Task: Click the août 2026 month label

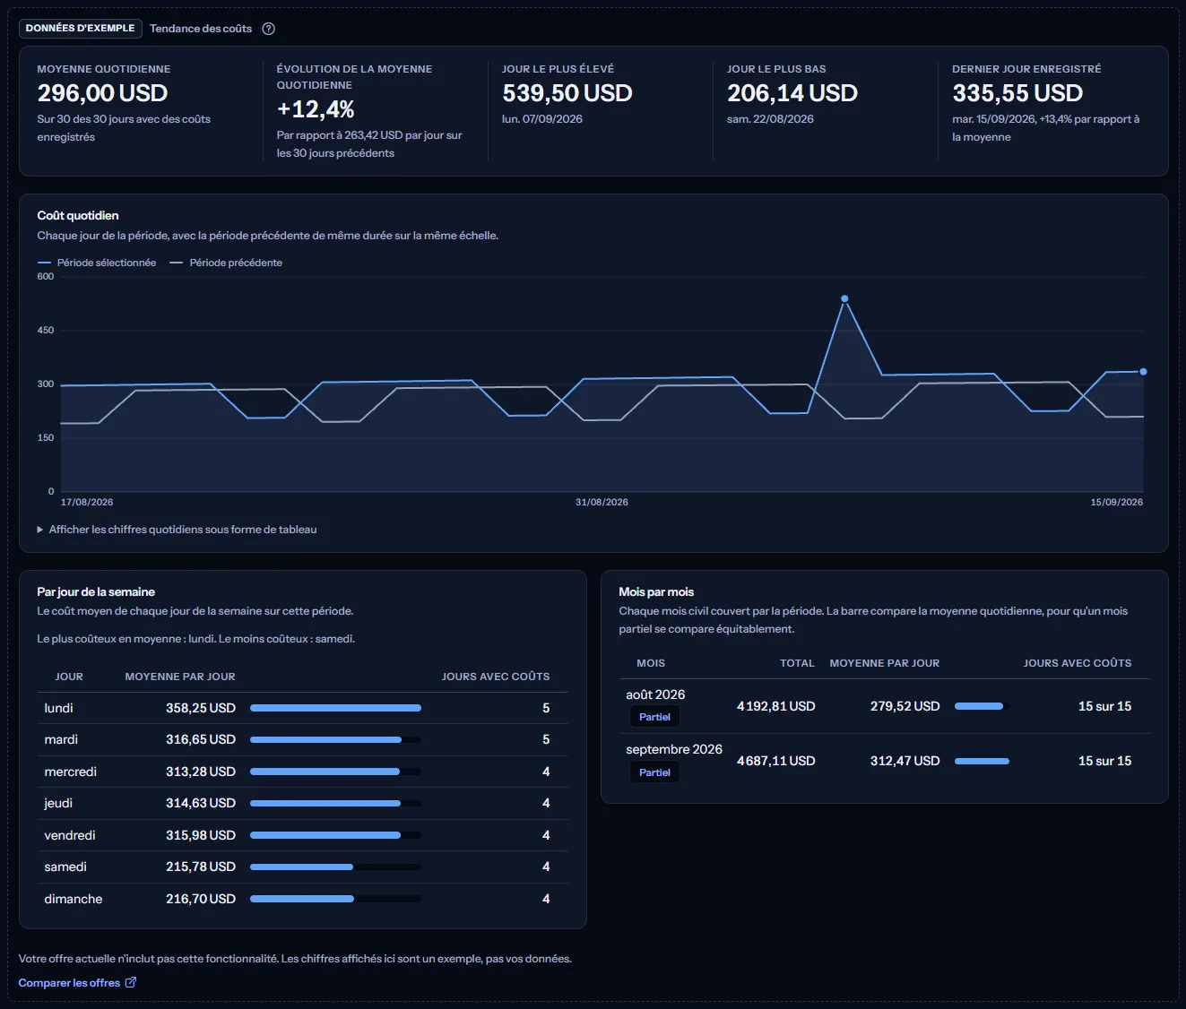Action: pyautogui.click(x=655, y=694)
